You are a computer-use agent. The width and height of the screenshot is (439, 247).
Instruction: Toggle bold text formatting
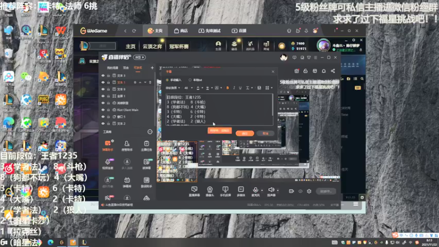[x=227, y=88]
